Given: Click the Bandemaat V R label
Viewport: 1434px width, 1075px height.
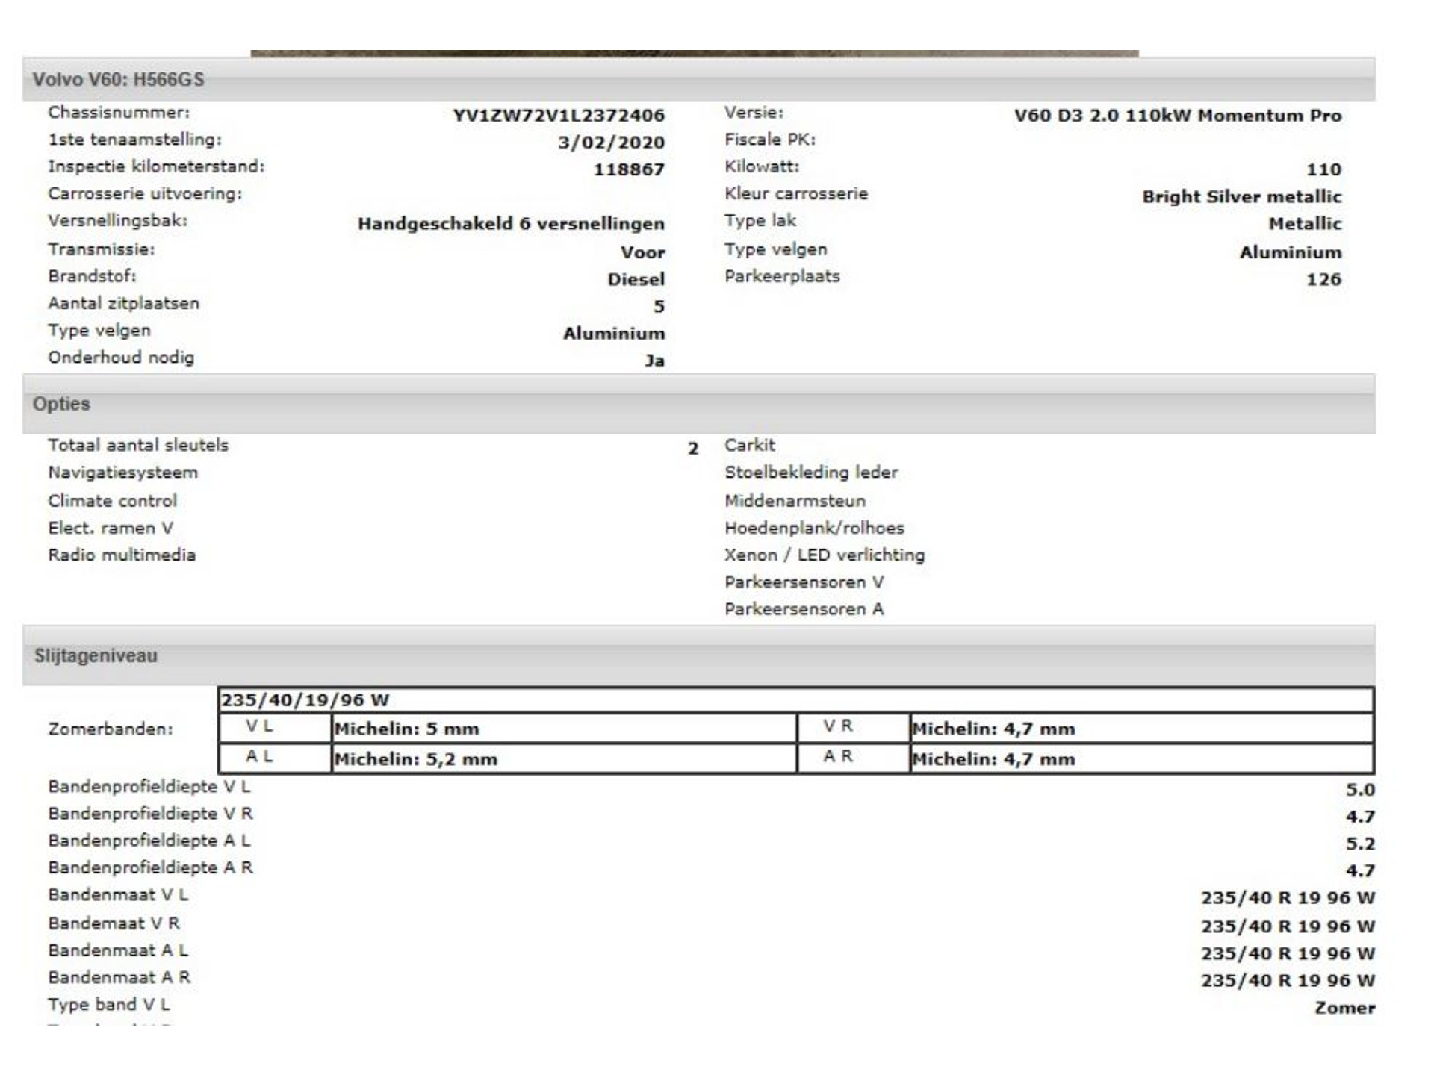Looking at the screenshot, I should pyautogui.click(x=114, y=923).
